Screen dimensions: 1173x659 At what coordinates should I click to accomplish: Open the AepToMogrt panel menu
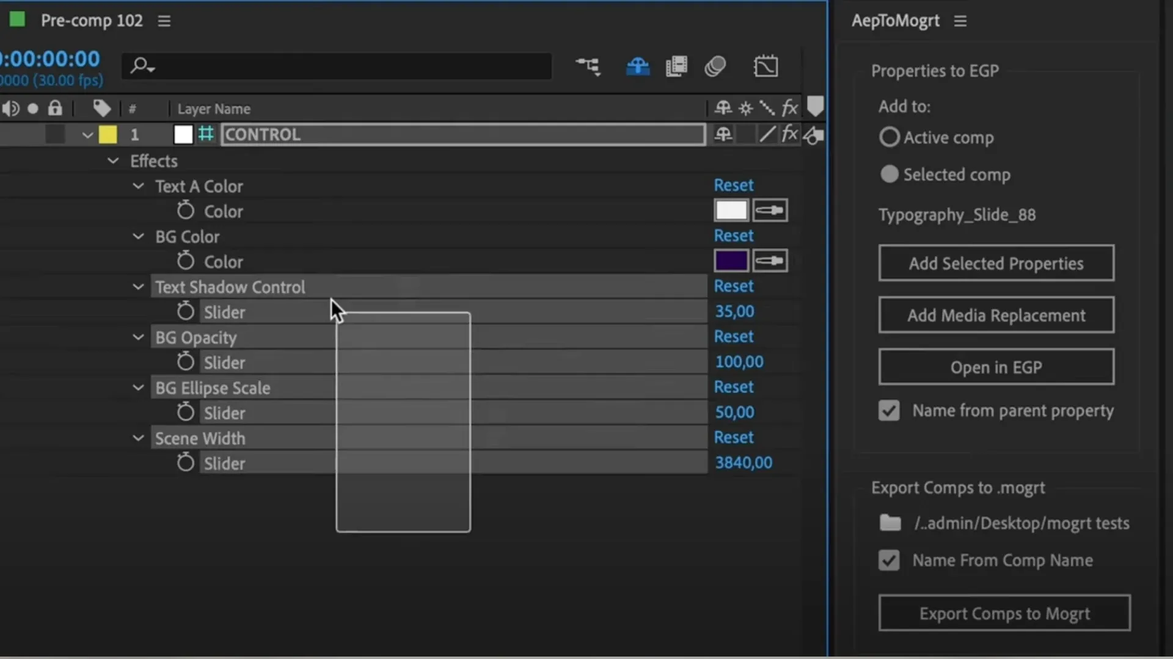pos(960,21)
